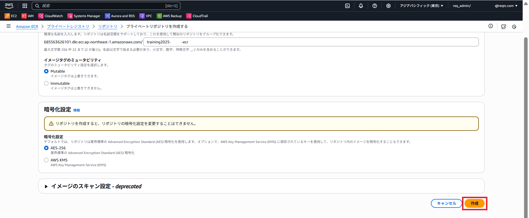Open the CloudTrail favorite shortcut
The image size is (529, 218).
(x=197, y=16)
